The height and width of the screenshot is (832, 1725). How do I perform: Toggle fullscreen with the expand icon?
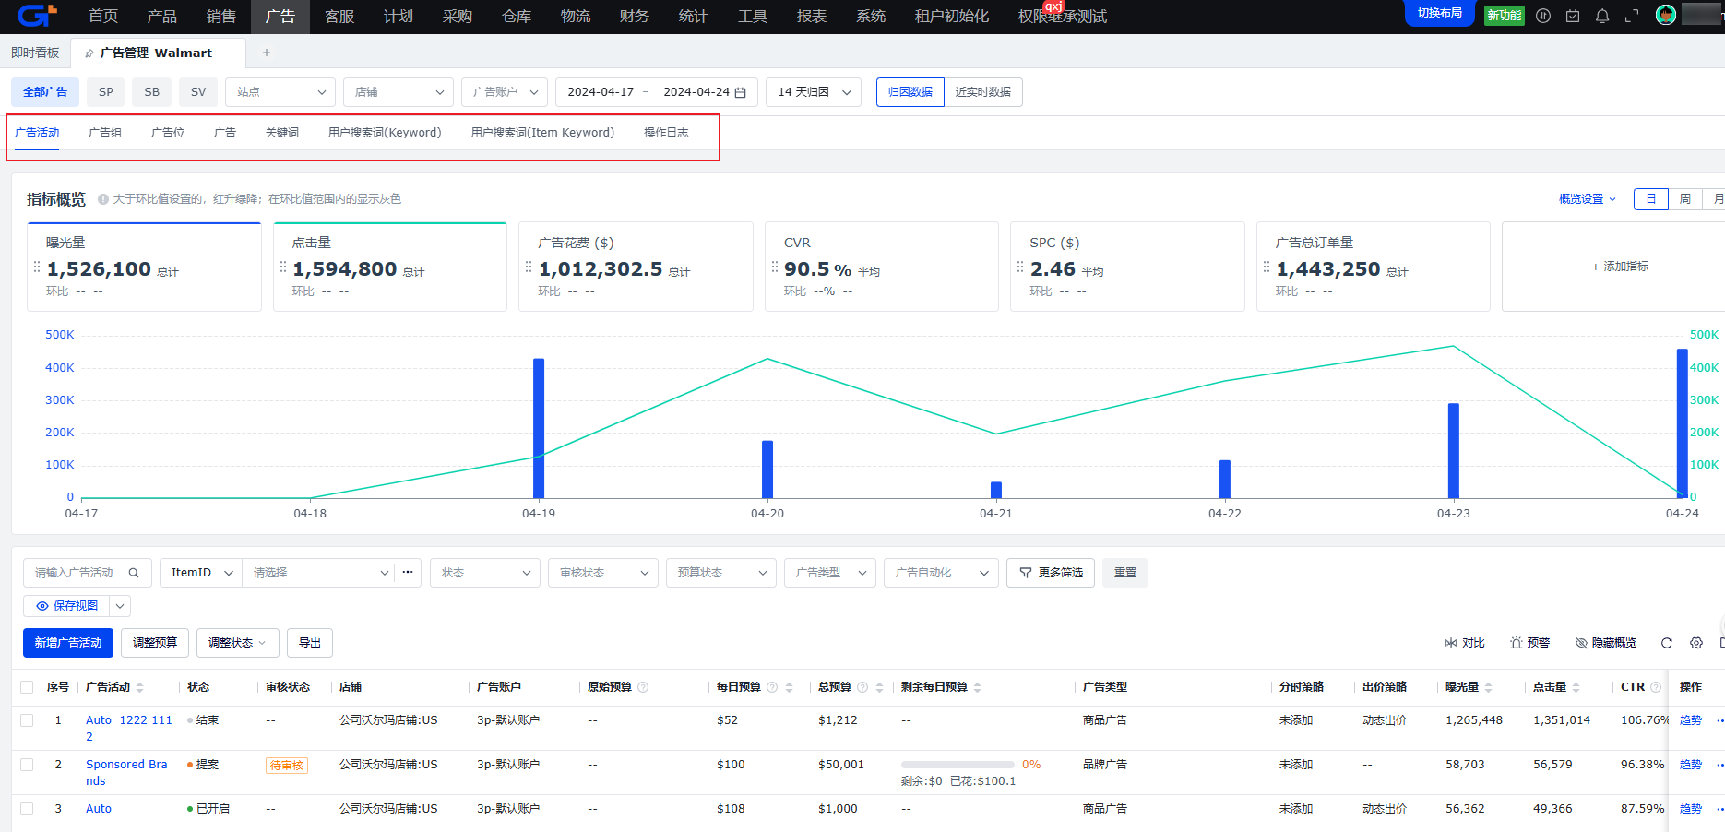1632,16
